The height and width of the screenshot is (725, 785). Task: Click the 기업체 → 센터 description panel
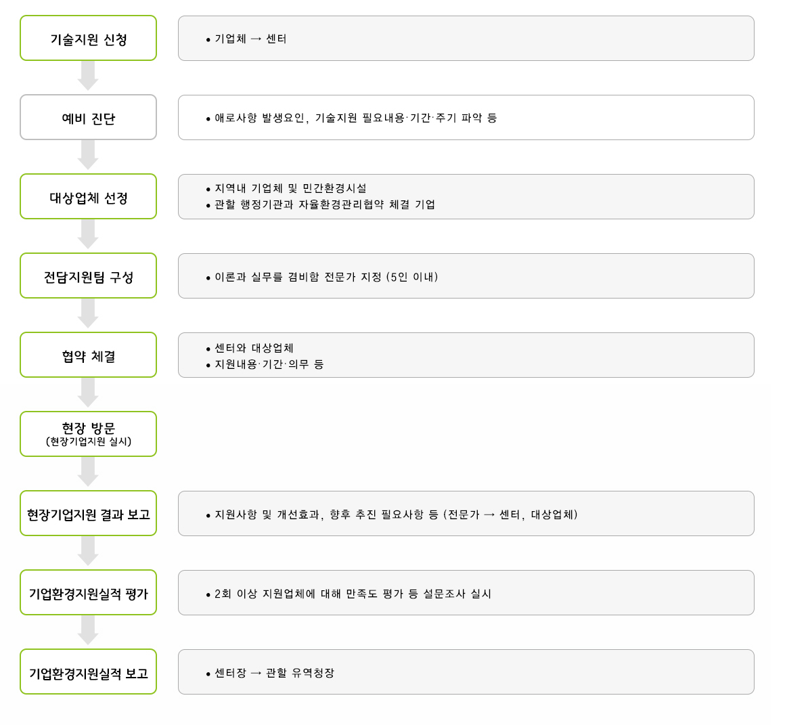click(466, 38)
